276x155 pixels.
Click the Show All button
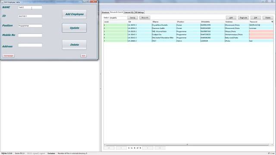click(x=145, y=18)
